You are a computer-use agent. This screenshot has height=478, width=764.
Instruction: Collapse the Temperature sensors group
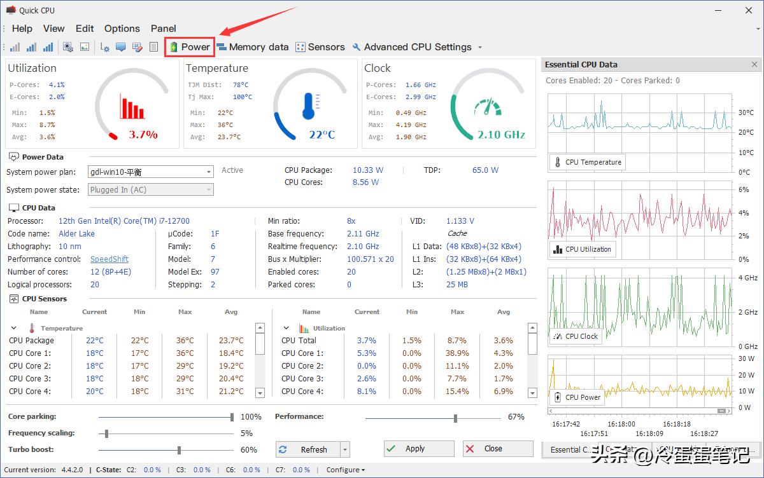[13, 327]
